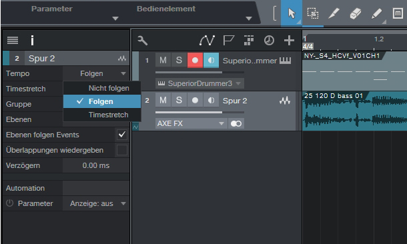The height and width of the screenshot is (244, 407).
Task: Select the Range tool
Action: click(x=313, y=13)
